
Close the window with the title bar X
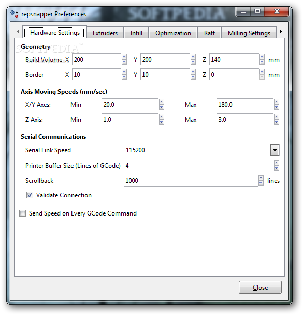coord(277,12)
